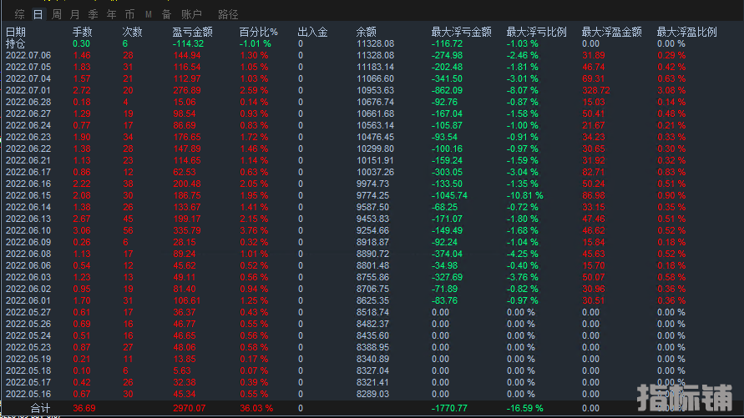Select the 持仓 row label
Image resolution: width=744 pixels, height=418 pixels.
coord(15,43)
